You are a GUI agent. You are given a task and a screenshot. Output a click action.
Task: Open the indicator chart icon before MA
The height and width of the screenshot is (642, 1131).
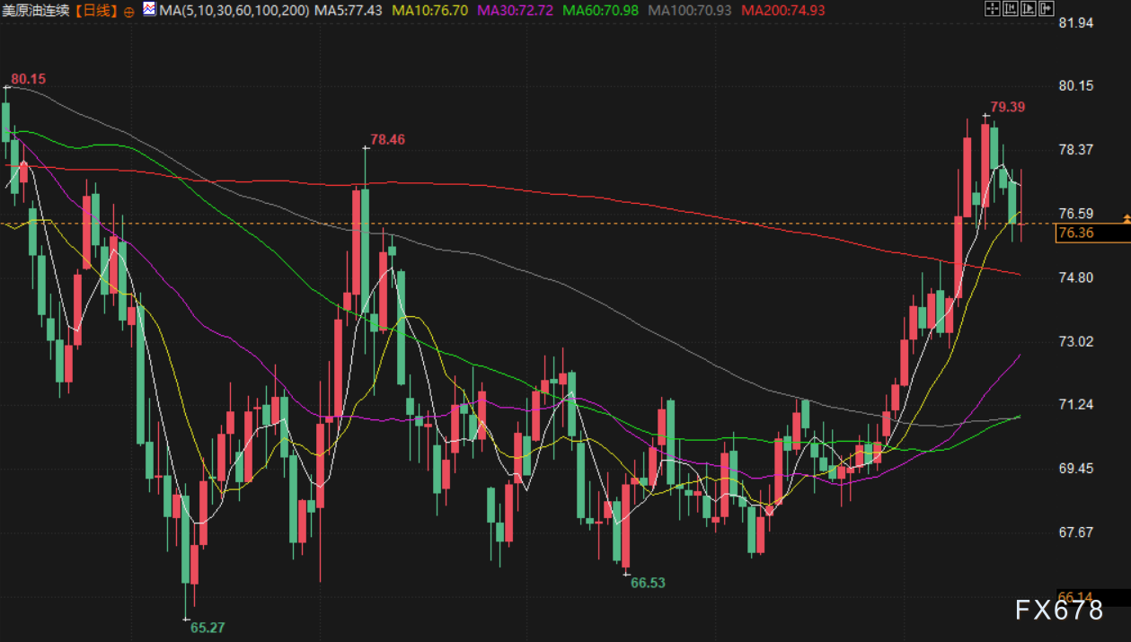coord(148,11)
